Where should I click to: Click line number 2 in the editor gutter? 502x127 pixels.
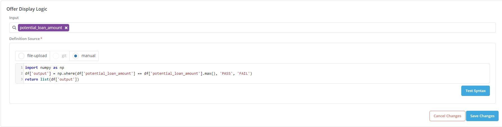22,74
